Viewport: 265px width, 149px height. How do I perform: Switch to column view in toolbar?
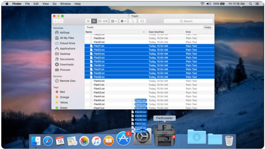click(x=100, y=21)
